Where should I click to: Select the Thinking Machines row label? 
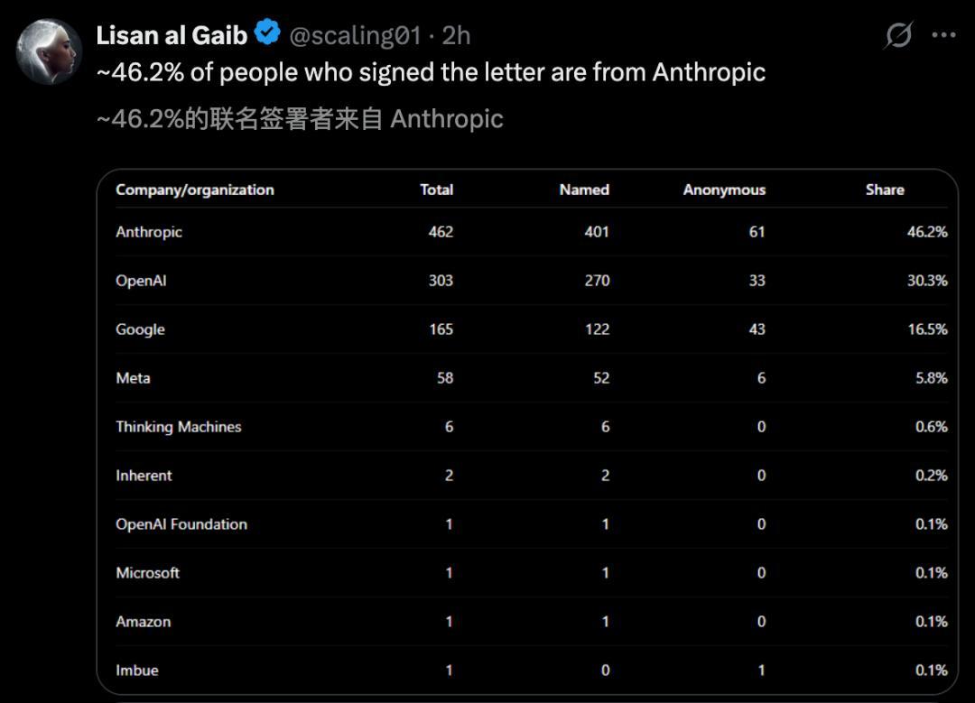(179, 426)
